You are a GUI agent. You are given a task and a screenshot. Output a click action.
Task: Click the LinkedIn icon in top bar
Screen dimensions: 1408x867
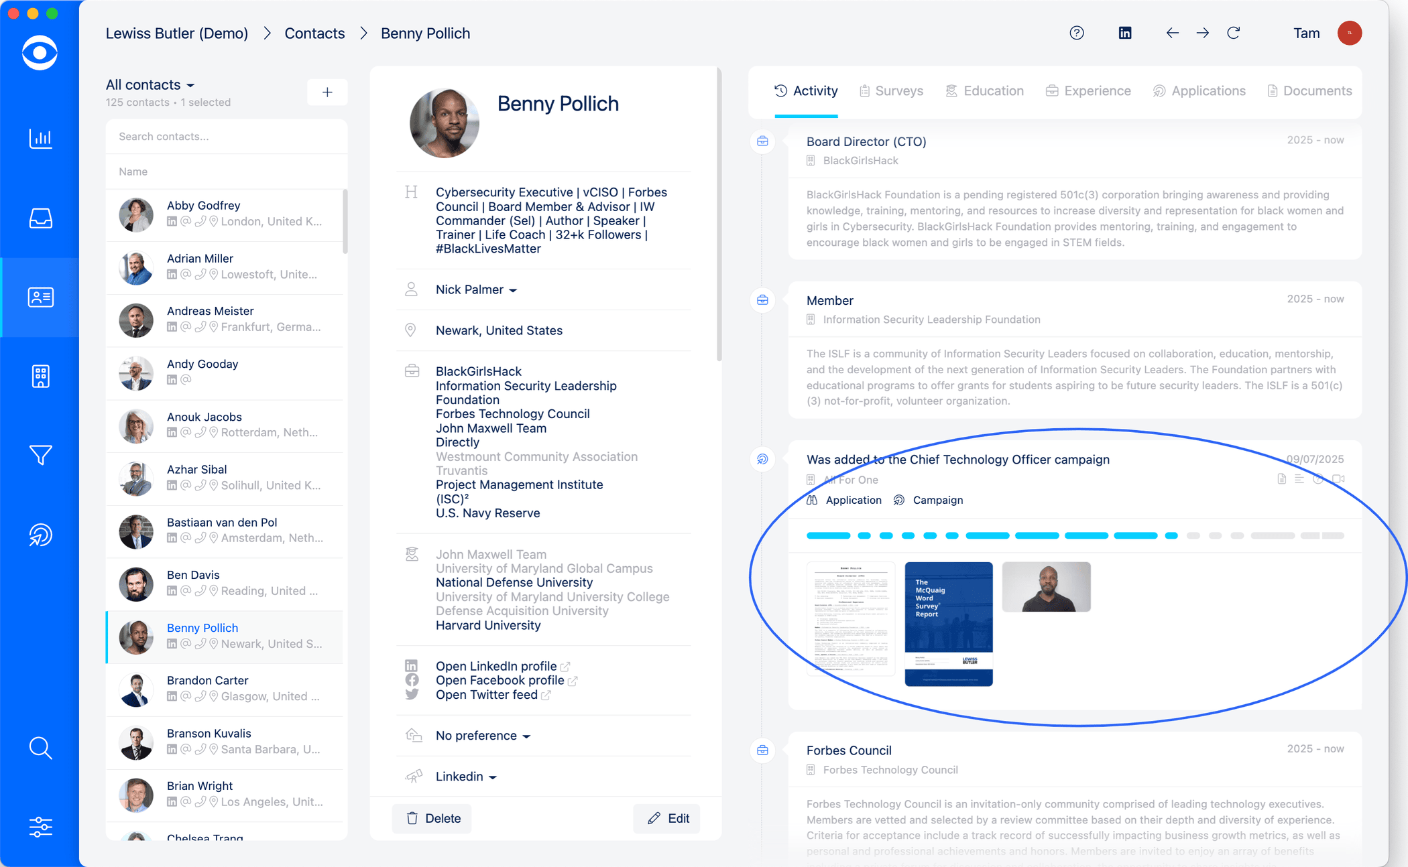[1125, 33]
